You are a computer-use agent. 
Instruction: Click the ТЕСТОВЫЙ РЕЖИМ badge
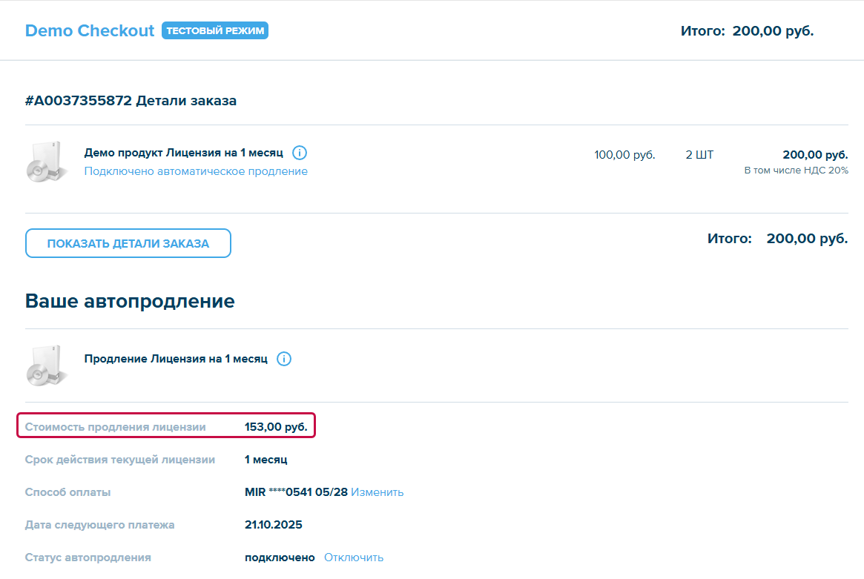click(x=215, y=31)
